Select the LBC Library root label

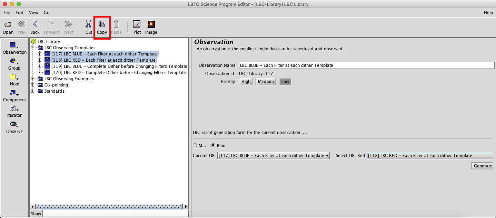point(49,41)
